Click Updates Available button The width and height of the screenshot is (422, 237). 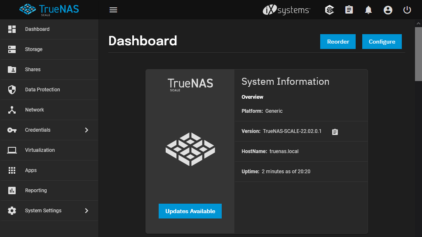[190, 211]
